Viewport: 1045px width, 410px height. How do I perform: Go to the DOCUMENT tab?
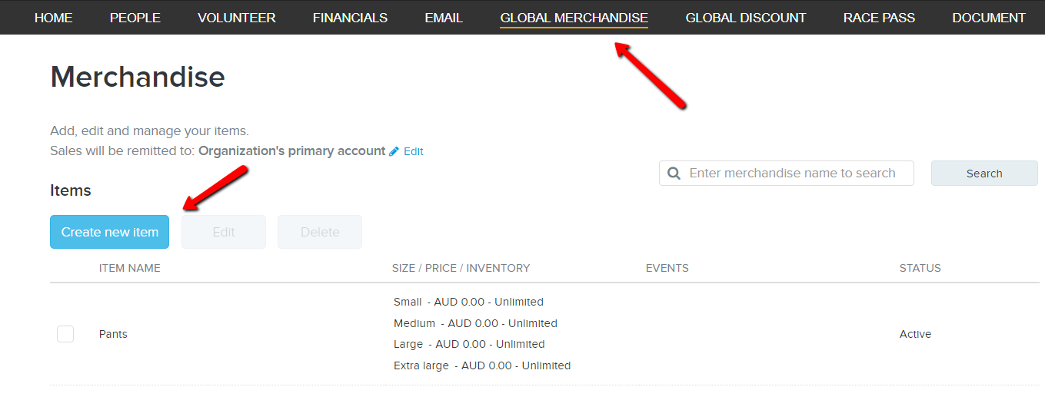coord(989,18)
